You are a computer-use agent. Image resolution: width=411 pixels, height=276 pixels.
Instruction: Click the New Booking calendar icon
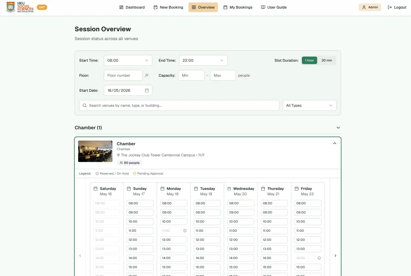(x=155, y=7)
